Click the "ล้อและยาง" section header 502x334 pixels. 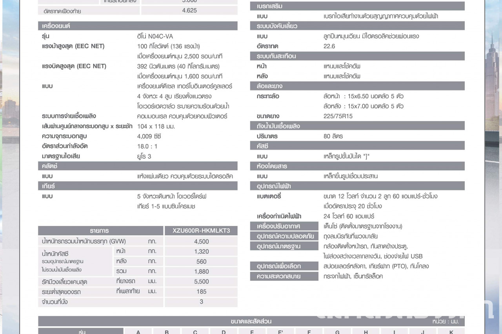(x=357, y=86)
